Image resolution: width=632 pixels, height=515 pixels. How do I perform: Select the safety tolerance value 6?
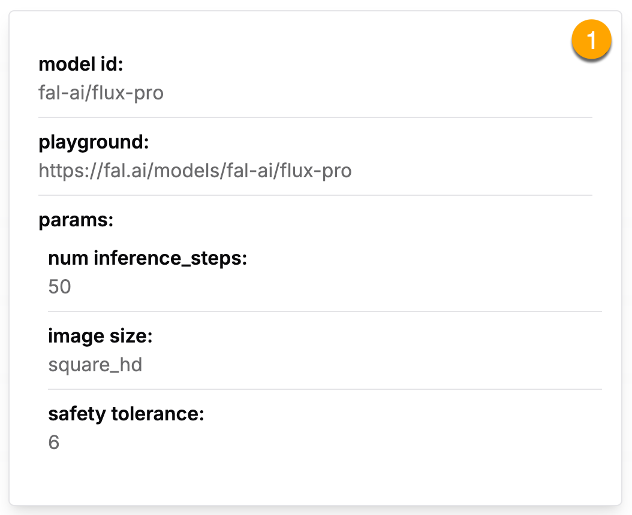pos(54,443)
